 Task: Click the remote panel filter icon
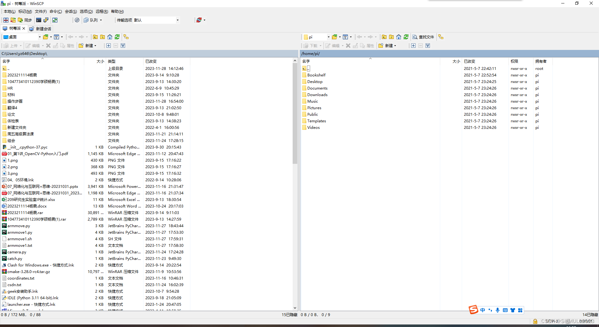click(x=345, y=37)
